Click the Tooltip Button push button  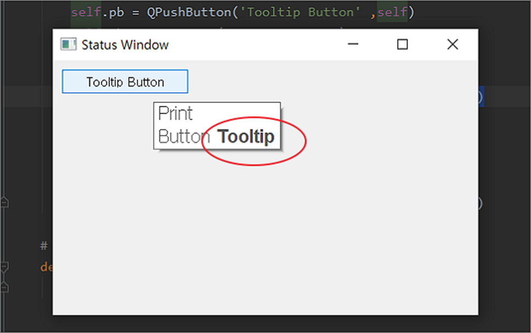[x=125, y=82]
